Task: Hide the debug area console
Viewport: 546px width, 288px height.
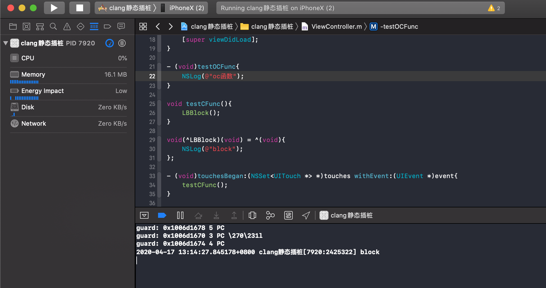Action: click(x=144, y=215)
